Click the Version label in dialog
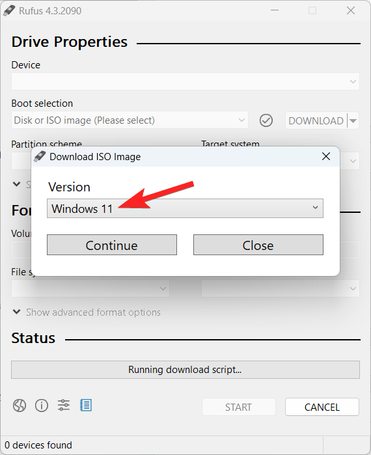Screen dimensions: 371x455 click(69, 187)
